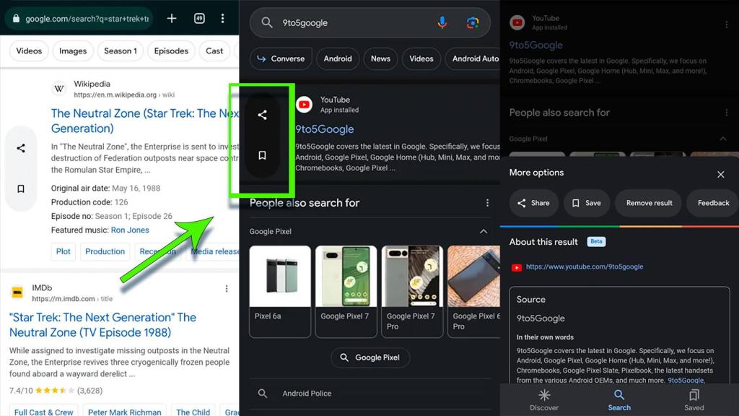This screenshot has width=739, height=416.
Task: Tap Google Pixel search suggestion button
Action: [370, 357]
